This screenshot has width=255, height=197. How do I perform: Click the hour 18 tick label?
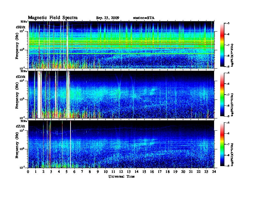pyautogui.click(x=167, y=172)
